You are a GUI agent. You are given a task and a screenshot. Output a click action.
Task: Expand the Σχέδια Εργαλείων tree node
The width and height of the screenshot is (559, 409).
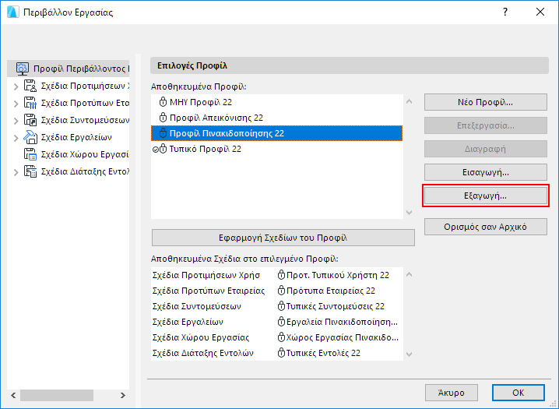16,137
